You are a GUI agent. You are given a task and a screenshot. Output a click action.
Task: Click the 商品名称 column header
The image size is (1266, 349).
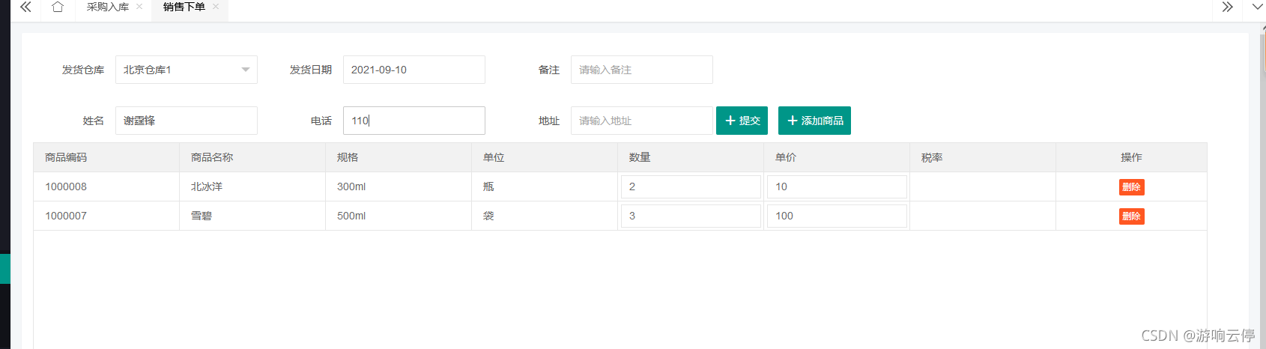pos(252,157)
